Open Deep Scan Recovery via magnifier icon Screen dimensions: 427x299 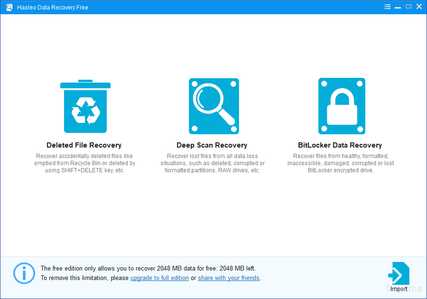click(213, 106)
